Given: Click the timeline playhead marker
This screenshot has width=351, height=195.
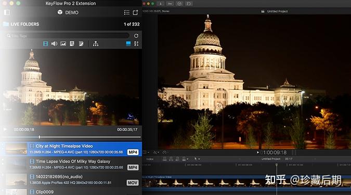Looking at the screenshot, I should click(277, 165).
